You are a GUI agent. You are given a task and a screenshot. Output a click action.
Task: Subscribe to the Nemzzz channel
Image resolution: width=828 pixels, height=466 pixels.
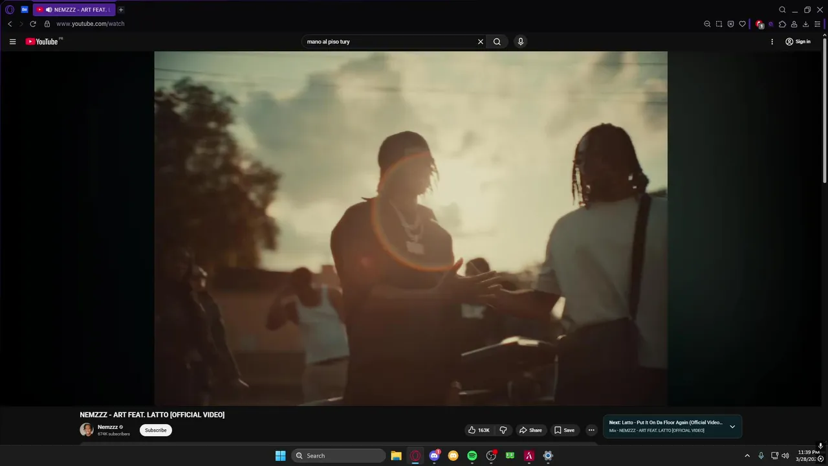coord(156,430)
